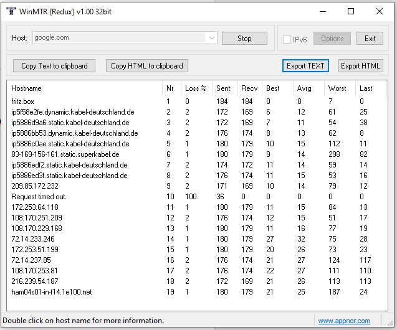Click the status bar resize grip

(390, 323)
